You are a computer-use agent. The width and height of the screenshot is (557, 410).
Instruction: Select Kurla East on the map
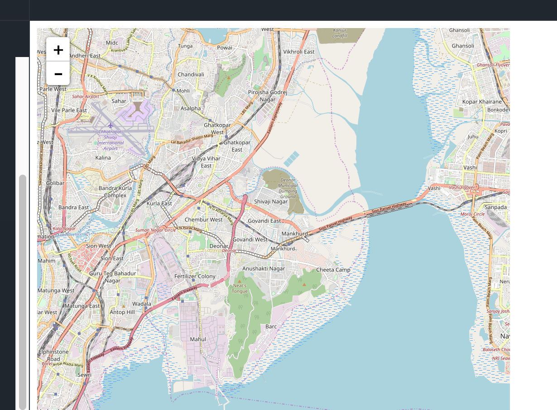(158, 204)
